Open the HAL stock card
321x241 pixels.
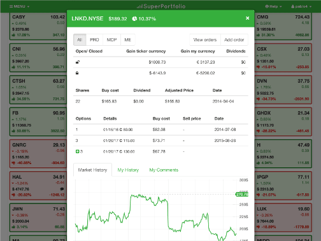38,186
